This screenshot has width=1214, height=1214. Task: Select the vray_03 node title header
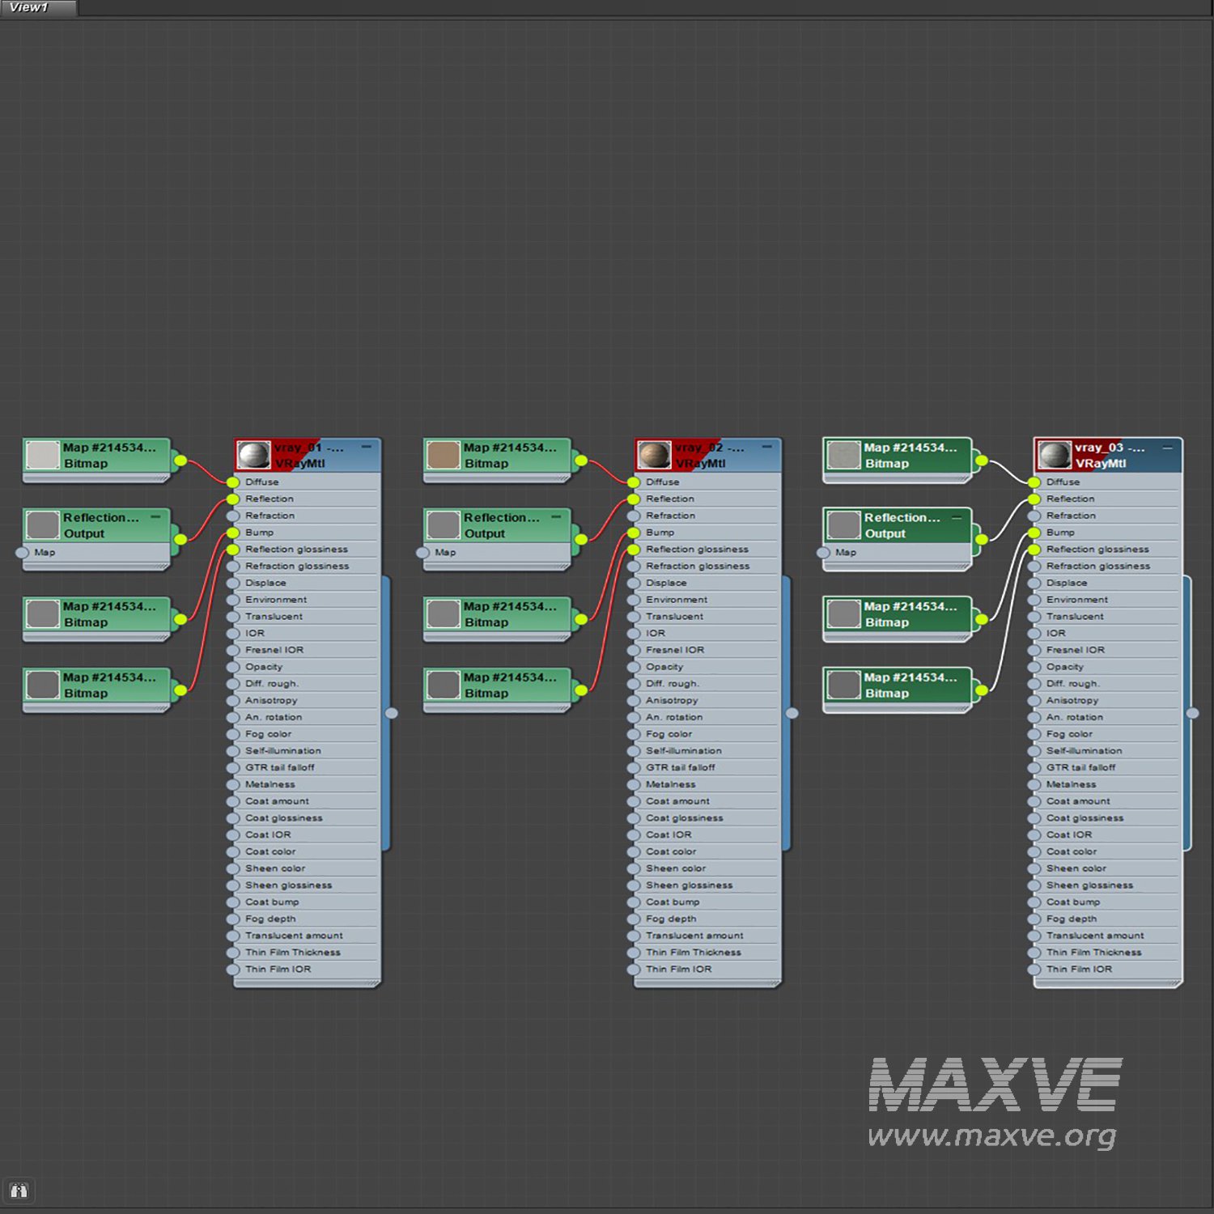[x=1117, y=456]
